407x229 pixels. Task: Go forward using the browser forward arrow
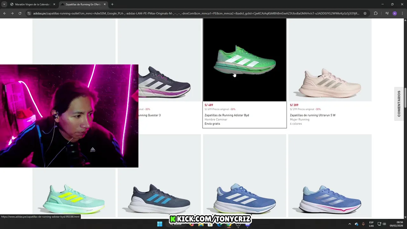point(12,13)
